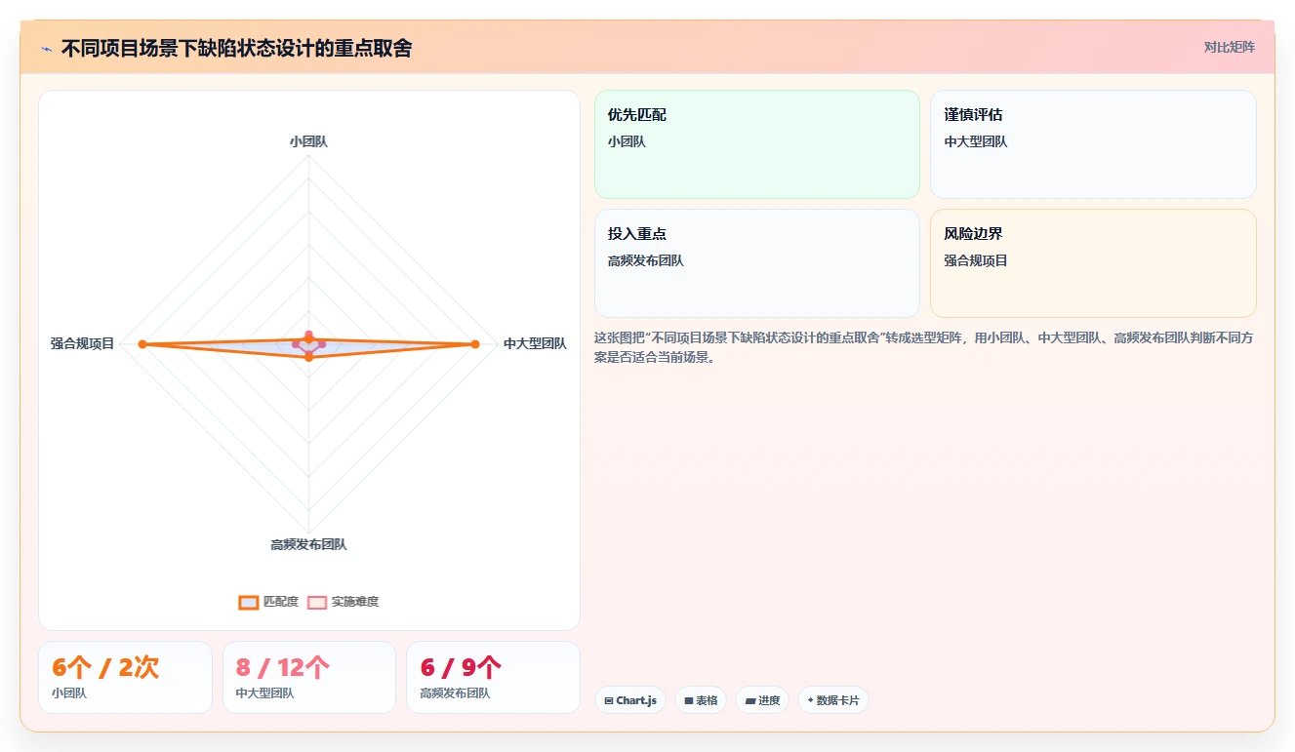Click the Chart.js tag

tap(630, 700)
